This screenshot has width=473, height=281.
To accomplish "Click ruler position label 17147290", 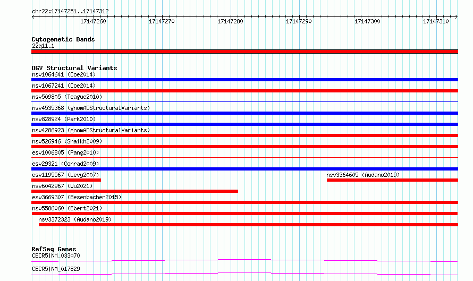I will (299, 21).
